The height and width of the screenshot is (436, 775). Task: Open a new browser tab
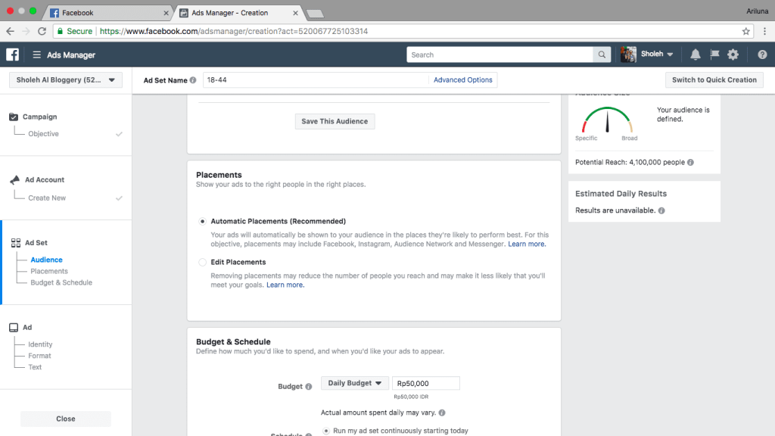[x=315, y=14]
